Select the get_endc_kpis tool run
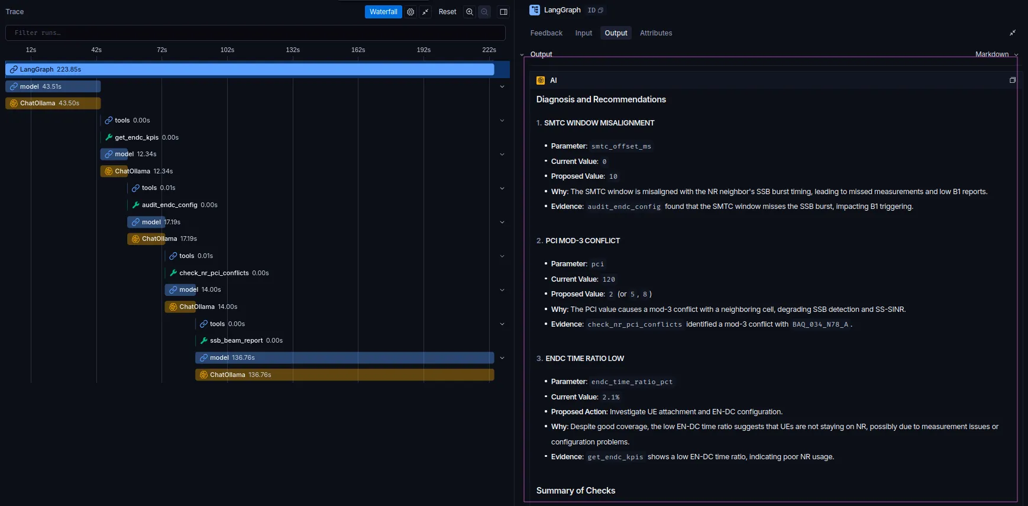This screenshot has width=1028, height=506. [141, 137]
